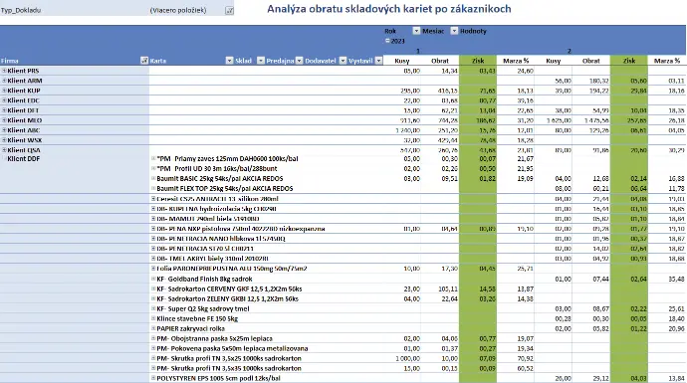Select the Marza % header under month 1
This screenshot has height=383, width=687.
tap(516, 61)
